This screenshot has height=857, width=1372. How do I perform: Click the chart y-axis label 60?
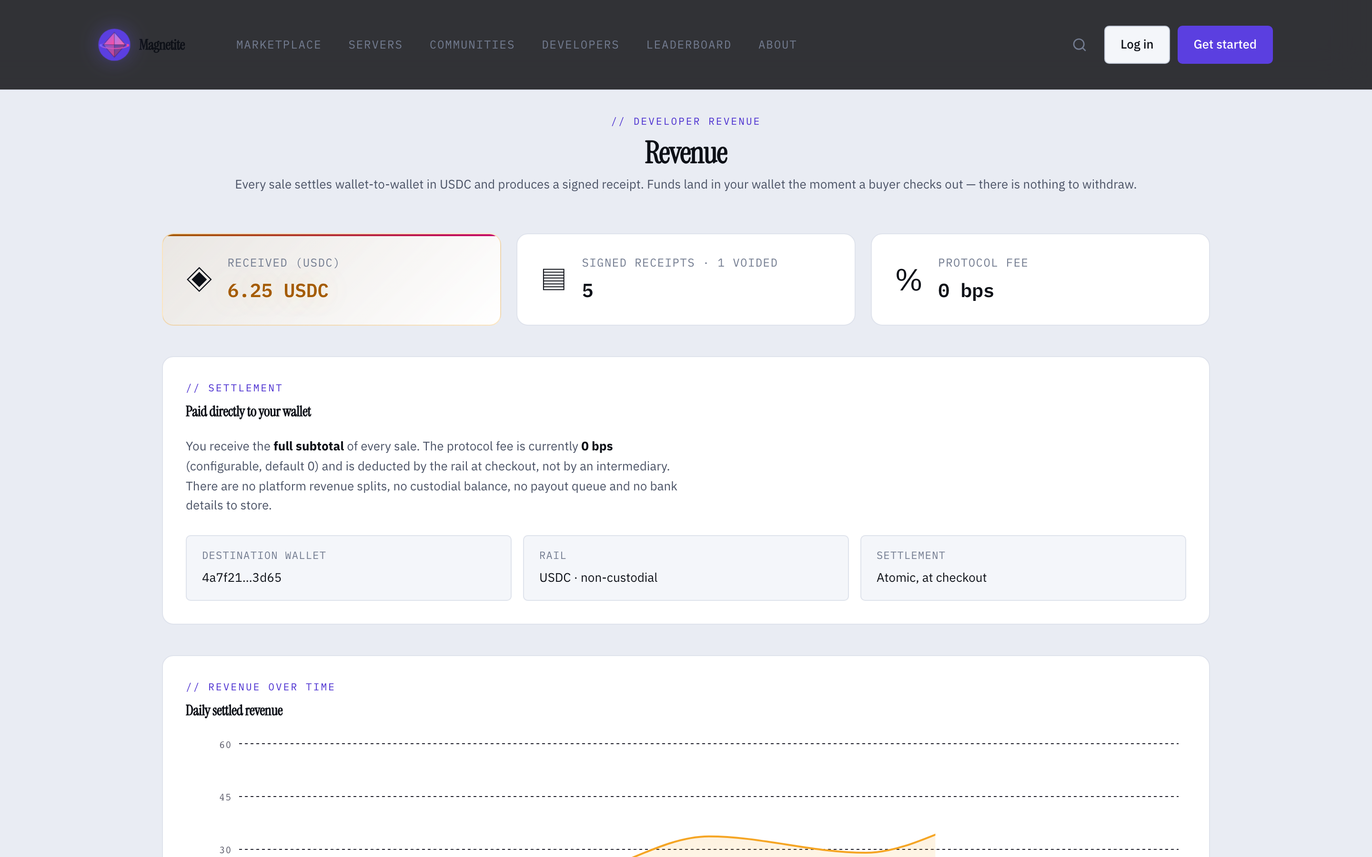[x=225, y=745]
